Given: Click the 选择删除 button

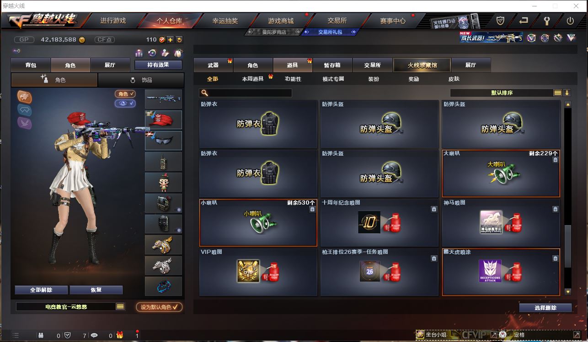Looking at the screenshot, I should click(x=545, y=308).
